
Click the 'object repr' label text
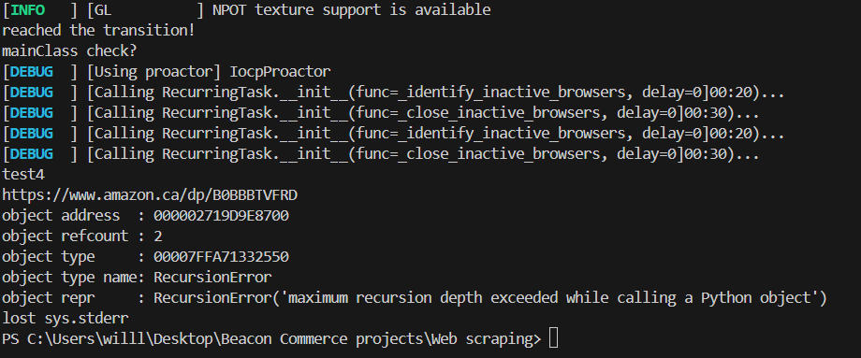pos(49,298)
